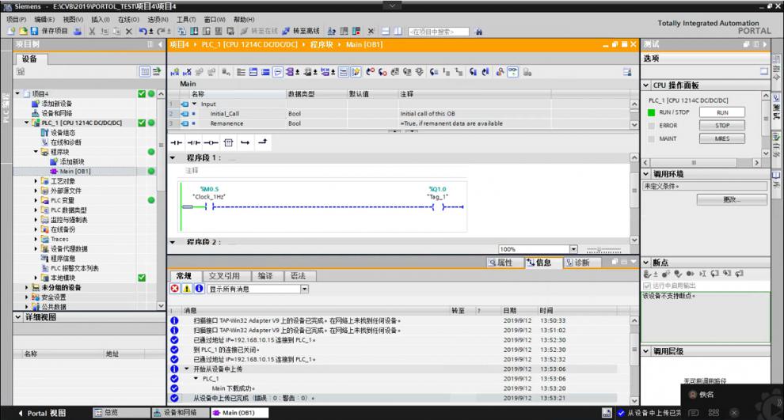Split editor space horizontally icon

pos(386,31)
